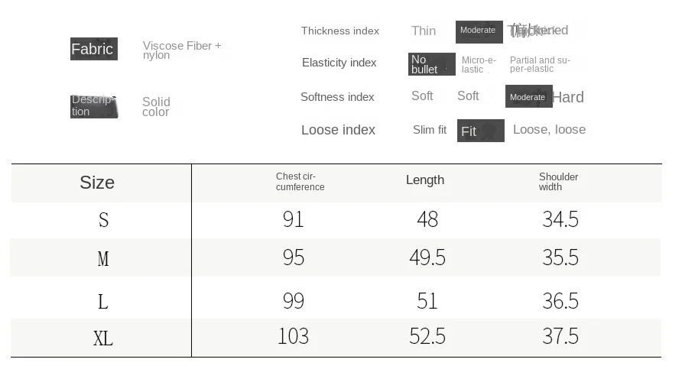Choose Partial and super-elastic option
682x369 pixels.
pos(541,64)
